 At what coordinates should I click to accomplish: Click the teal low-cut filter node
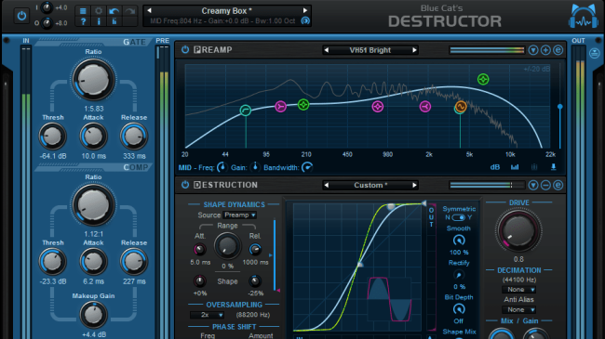tap(246, 111)
